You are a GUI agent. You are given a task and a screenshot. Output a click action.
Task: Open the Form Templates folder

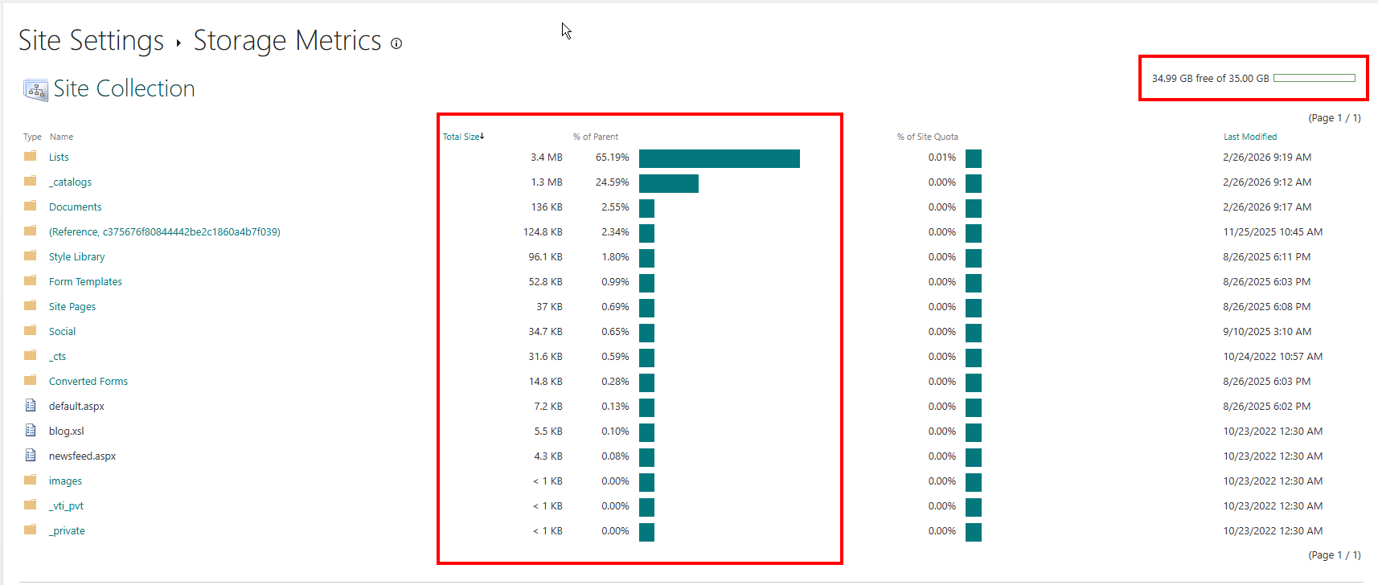[x=85, y=282]
